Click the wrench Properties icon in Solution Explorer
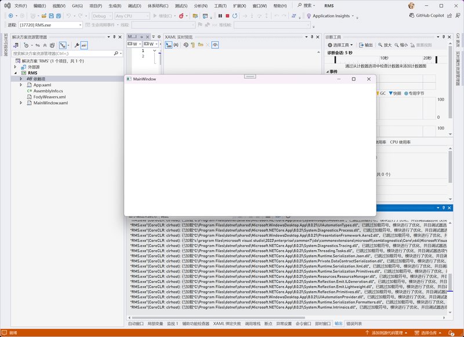464x337 pixels. (76, 45)
